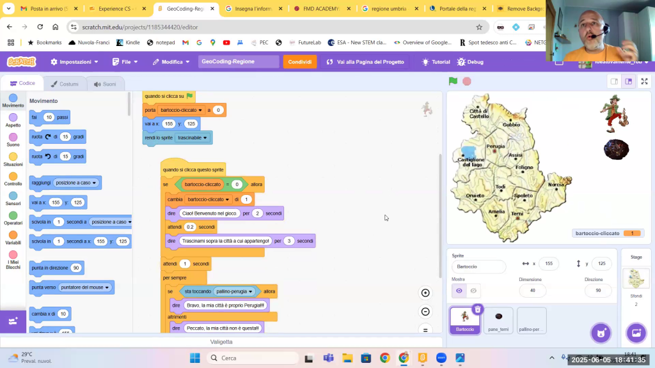
Task: Open the Tutorial section
Action: 436,62
